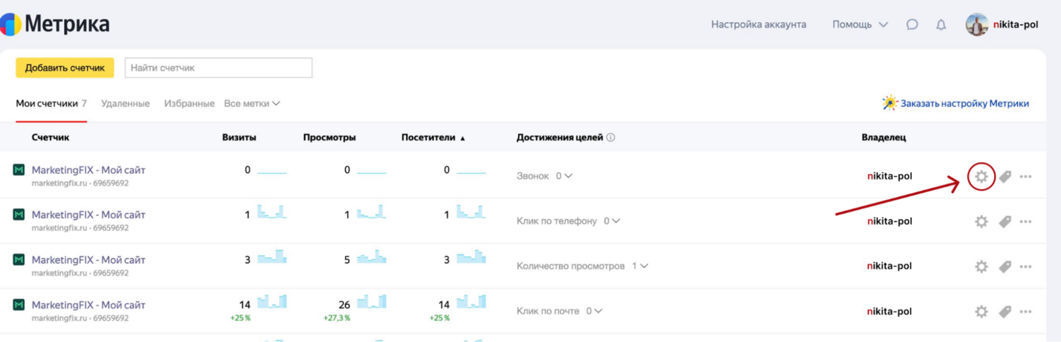Viewport: 1061px width, 342px height.
Task: Click the Просмотры value 5
Action: pos(347,260)
